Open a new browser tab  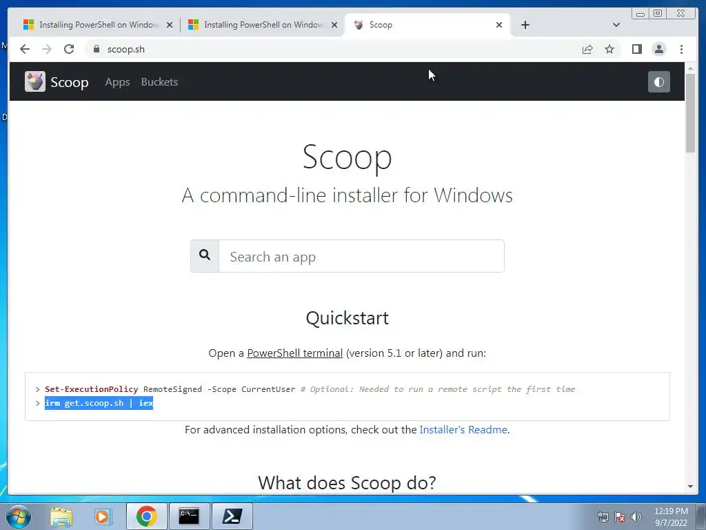click(525, 25)
